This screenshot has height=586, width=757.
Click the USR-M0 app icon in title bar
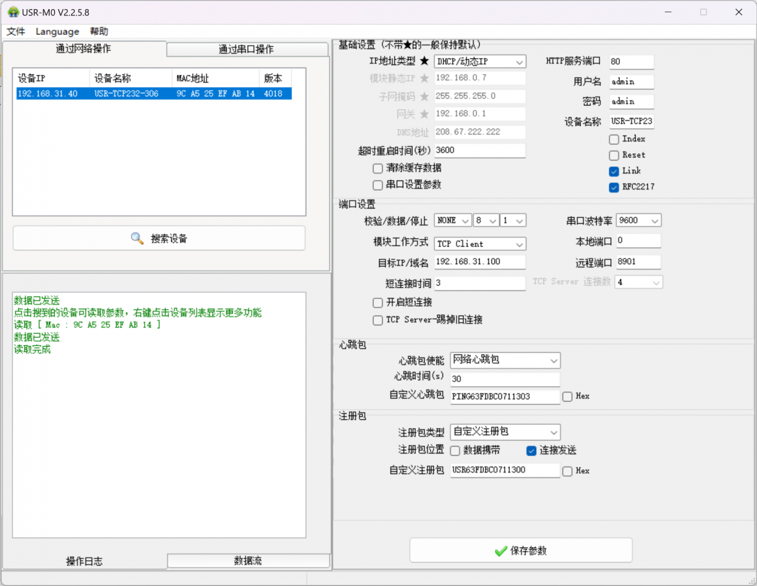click(x=13, y=12)
